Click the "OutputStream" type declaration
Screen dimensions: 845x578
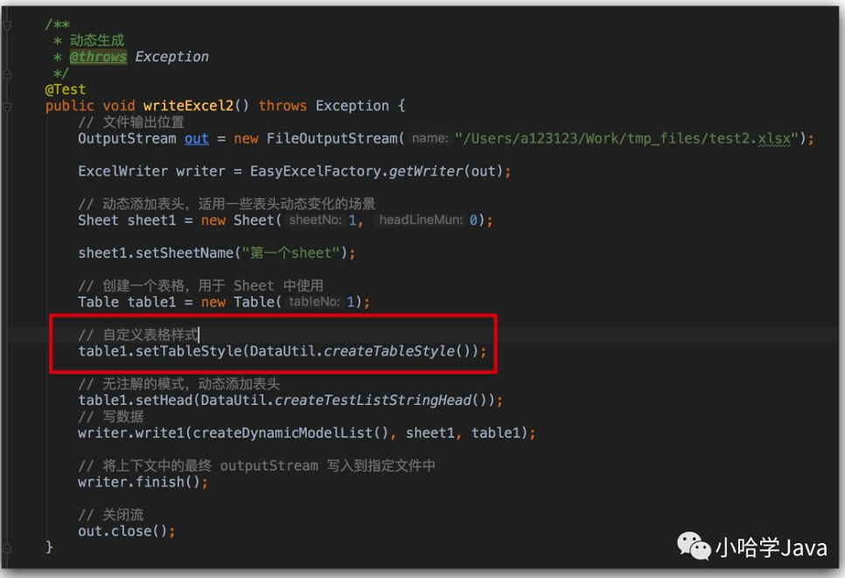127,138
